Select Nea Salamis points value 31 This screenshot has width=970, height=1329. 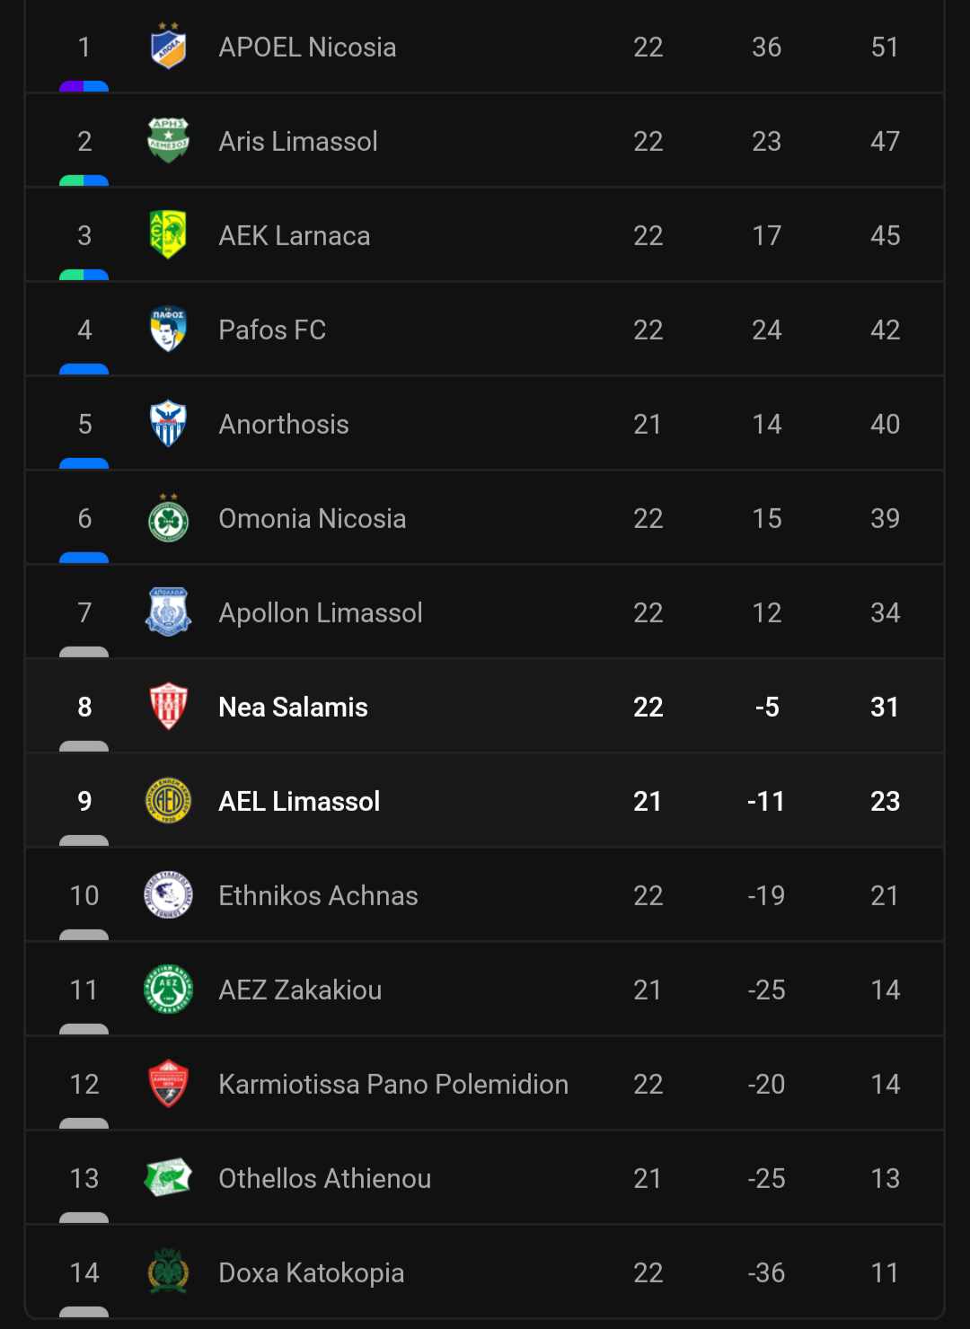tap(885, 707)
